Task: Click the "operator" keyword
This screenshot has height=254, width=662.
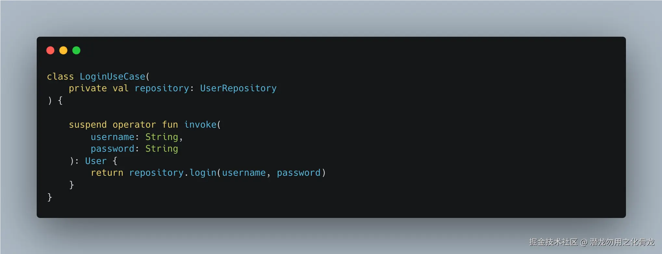Action: 134,125
